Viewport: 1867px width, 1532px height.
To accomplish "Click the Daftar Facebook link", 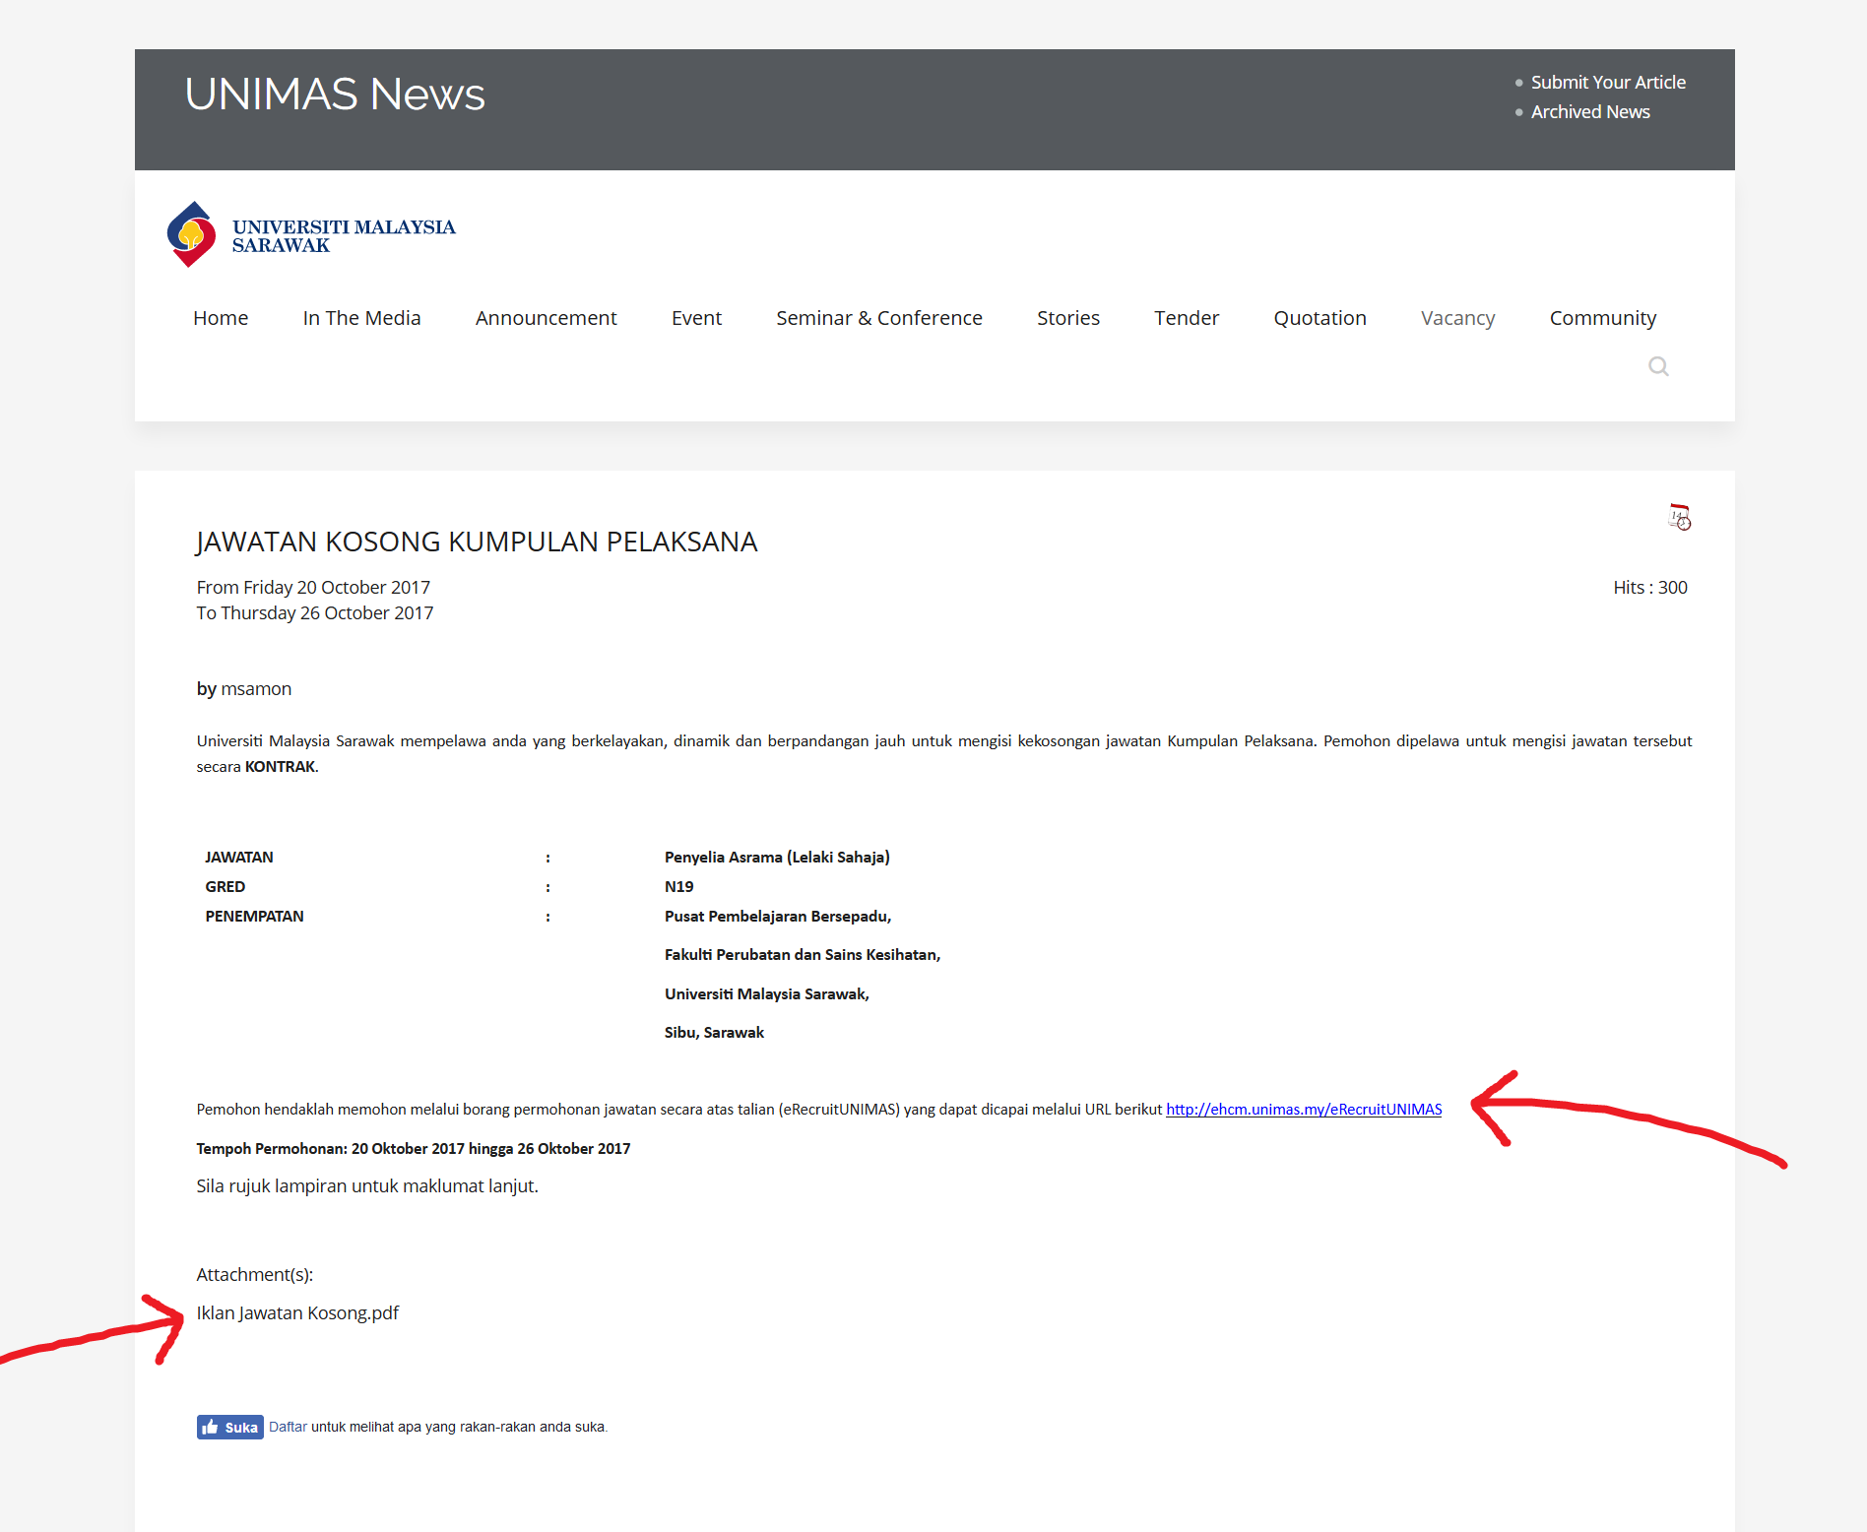I will (288, 1427).
